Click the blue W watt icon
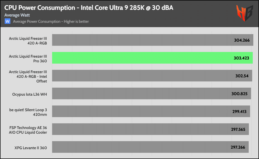This screenshot has height=159, width=259. click(x=8, y=21)
